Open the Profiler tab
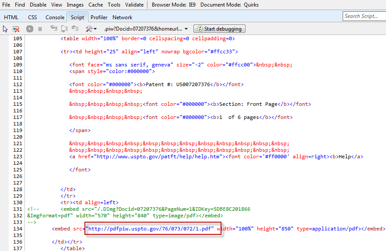The width and height of the screenshot is (386, 251). 99,17
